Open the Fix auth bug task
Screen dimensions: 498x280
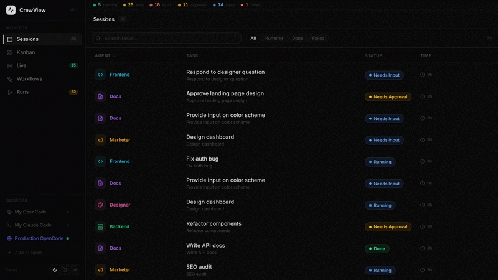pos(202,159)
